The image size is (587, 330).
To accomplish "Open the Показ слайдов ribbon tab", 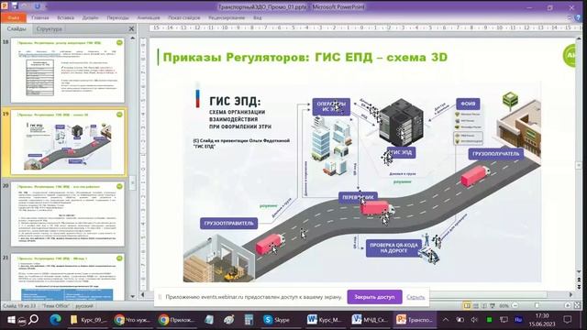I will point(183,17).
